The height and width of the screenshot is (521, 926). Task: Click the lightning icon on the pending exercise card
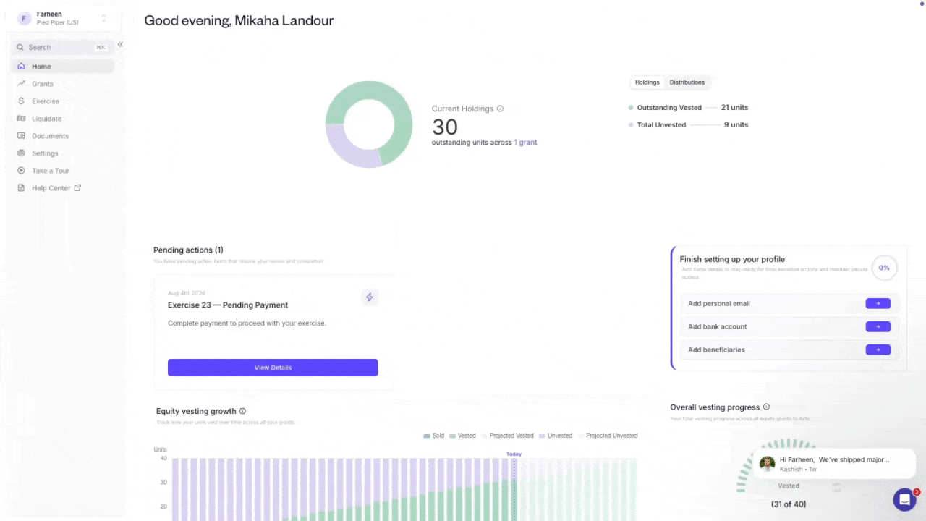point(370,297)
